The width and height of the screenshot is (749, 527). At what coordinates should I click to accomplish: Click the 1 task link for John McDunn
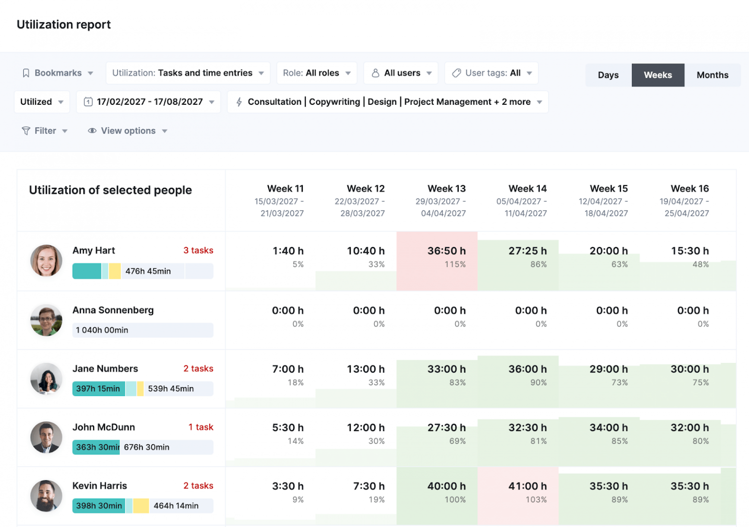pos(201,427)
